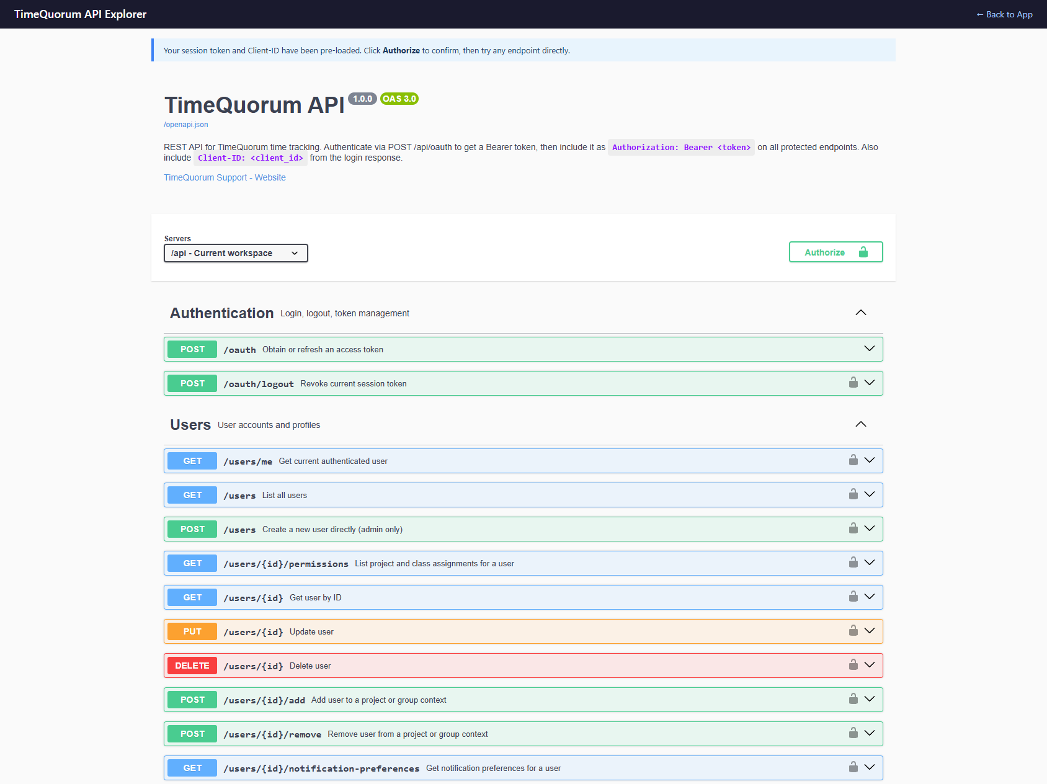Expand the DELETE /users/{id} chevron
This screenshot has height=784, width=1047.
click(x=870, y=665)
